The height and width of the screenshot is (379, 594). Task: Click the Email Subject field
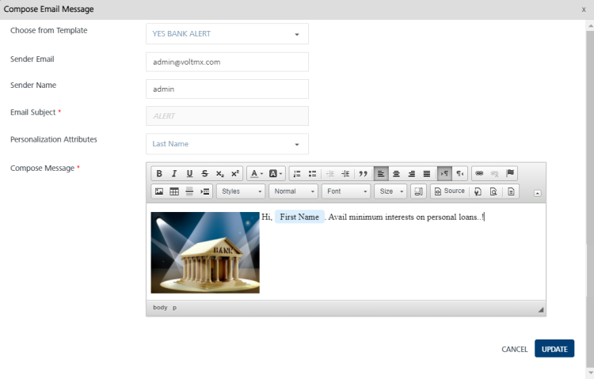click(227, 116)
